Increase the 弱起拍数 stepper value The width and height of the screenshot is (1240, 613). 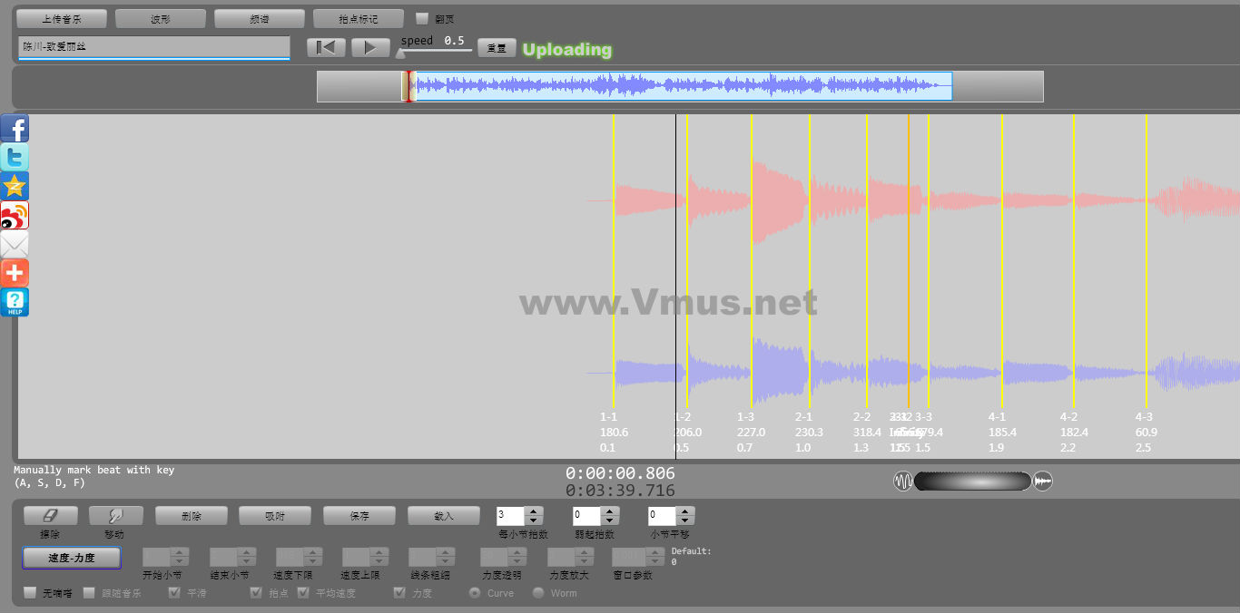[610, 511]
